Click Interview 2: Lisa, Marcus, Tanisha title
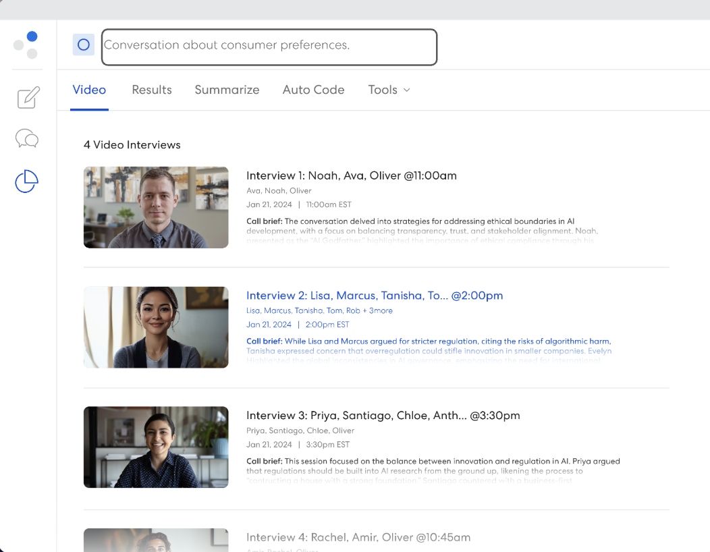This screenshot has height=552, width=710. [x=374, y=296]
